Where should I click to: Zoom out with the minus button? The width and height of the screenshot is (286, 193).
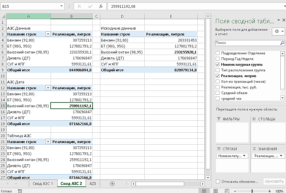[x=235, y=191]
